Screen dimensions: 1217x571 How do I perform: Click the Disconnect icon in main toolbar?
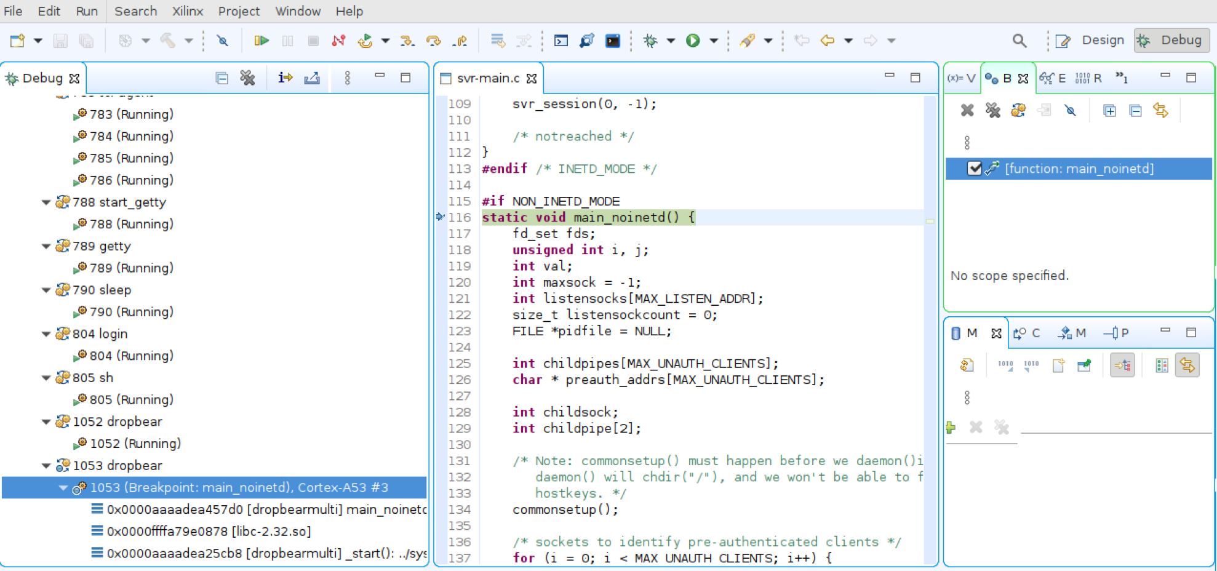pos(338,41)
